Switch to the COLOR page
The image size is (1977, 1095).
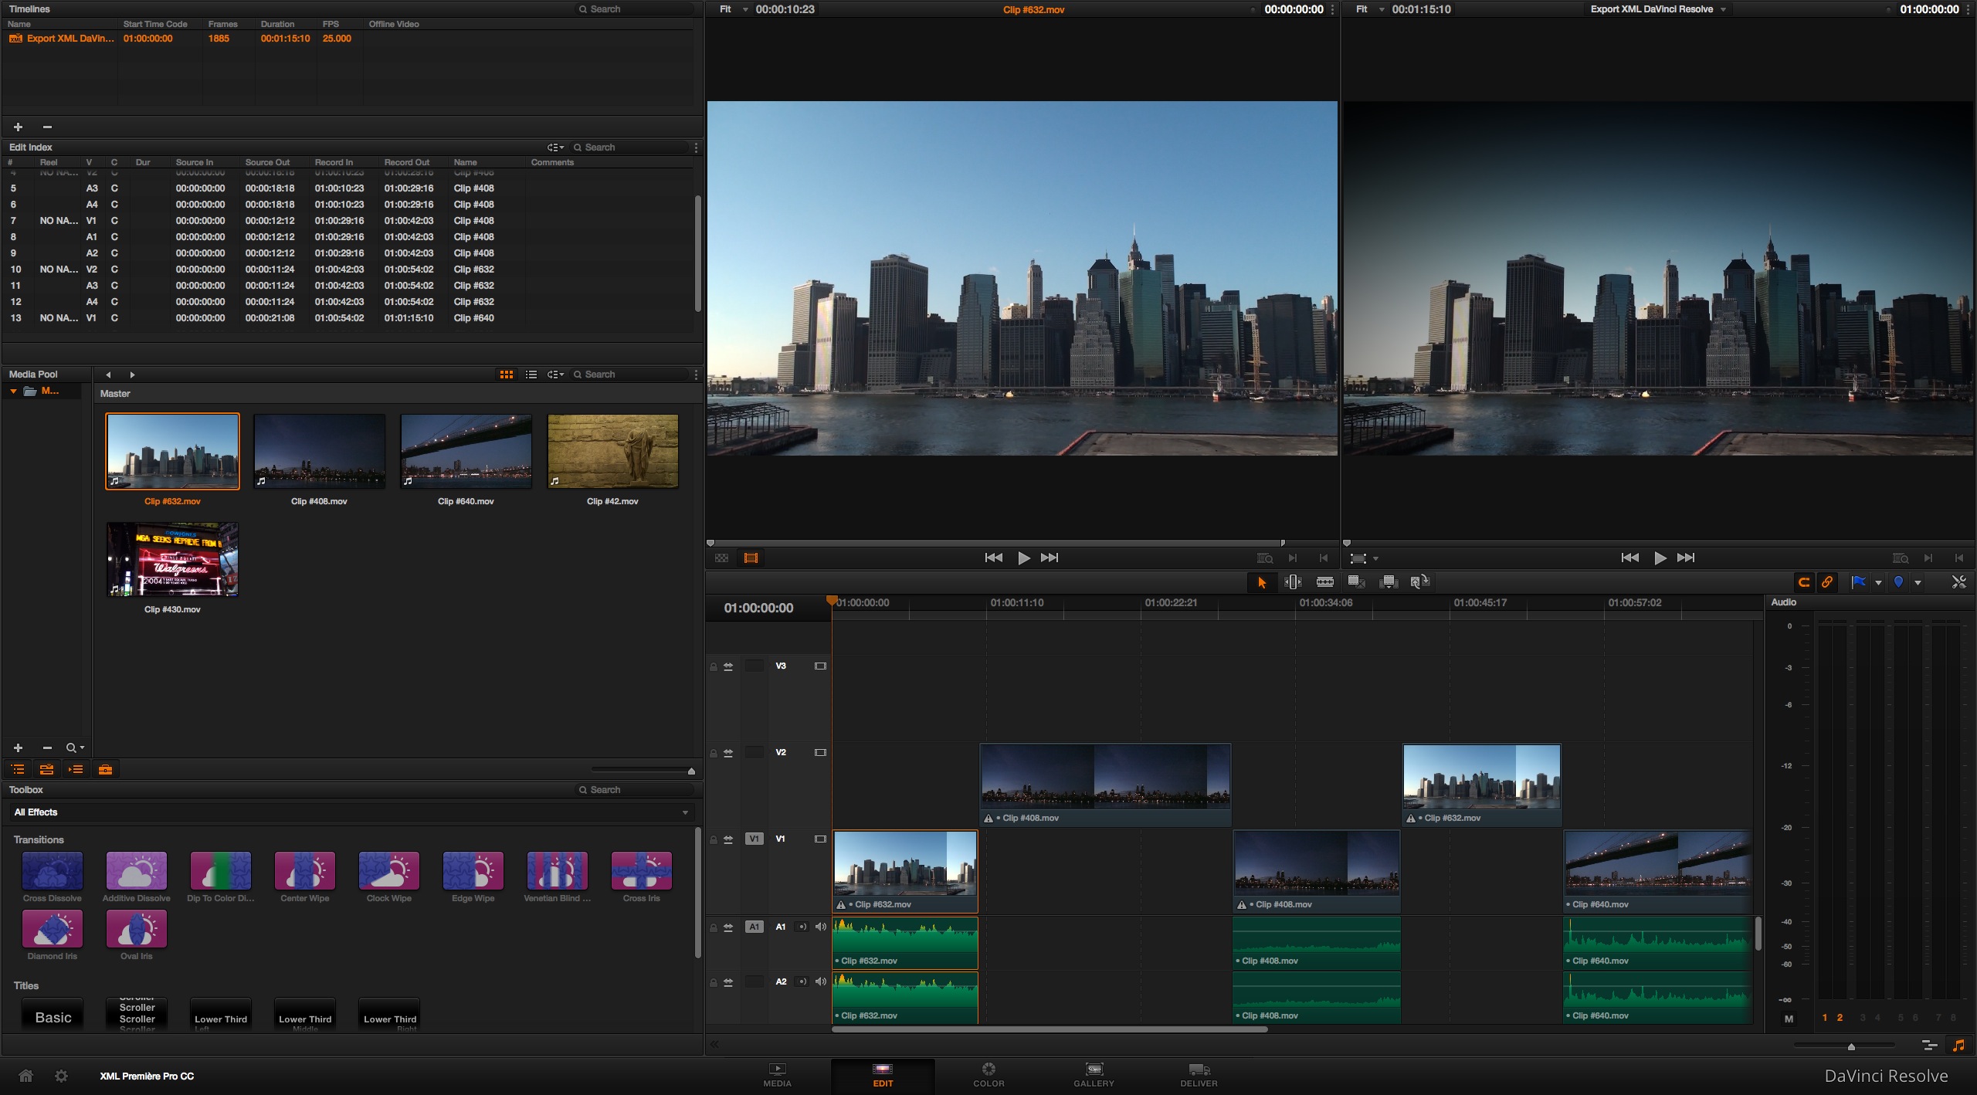coord(988,1075)
